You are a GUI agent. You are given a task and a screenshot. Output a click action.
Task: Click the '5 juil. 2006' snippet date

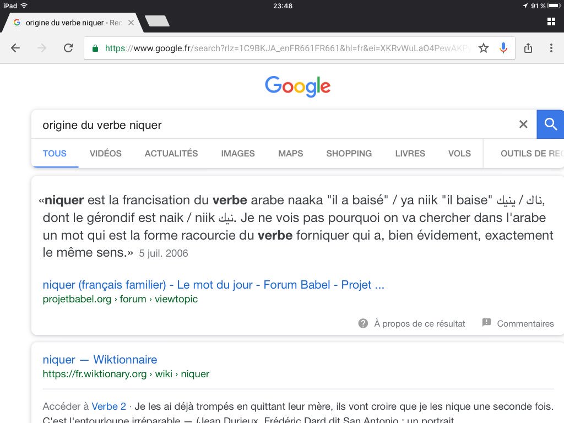click(163, 253)
